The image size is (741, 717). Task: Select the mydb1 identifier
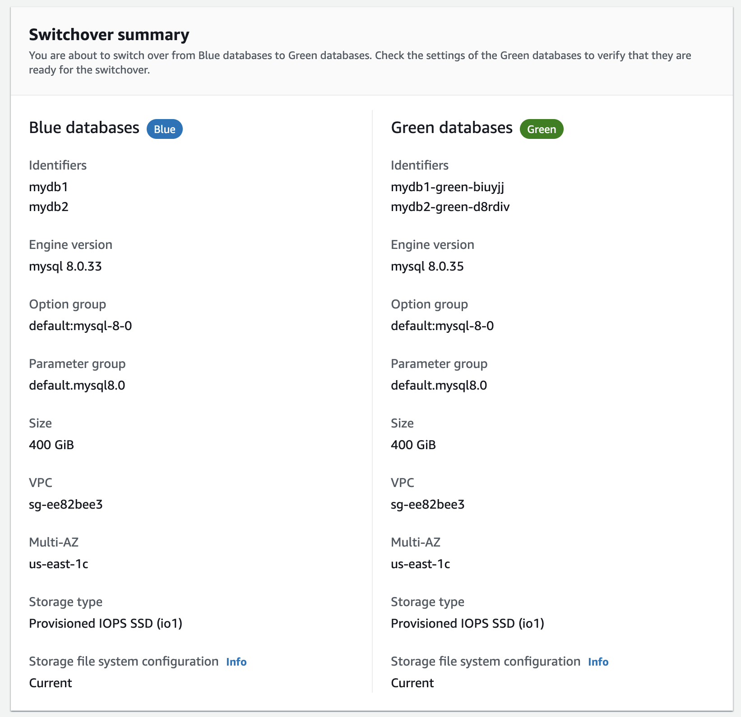point(48,187)
